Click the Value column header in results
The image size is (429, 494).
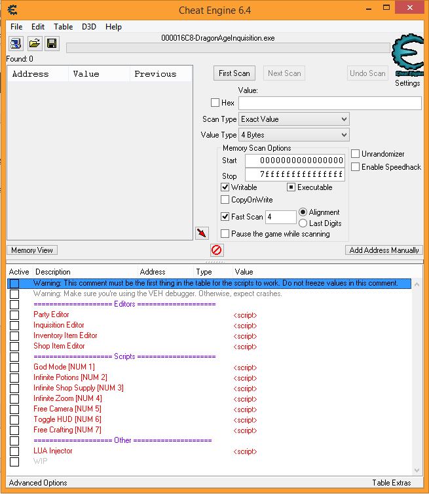click(x=99, y=74)
